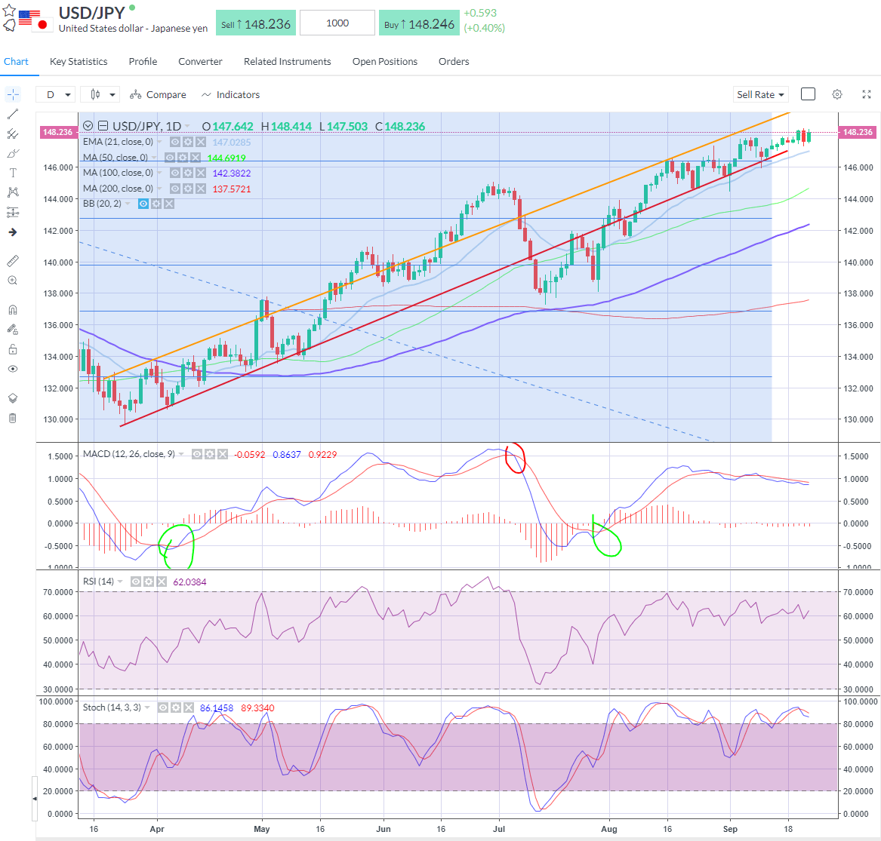The image size is (881, 841).
Task: Open settings gear for EMA (21, close, 0)
Action: click(x=188, y=142)
